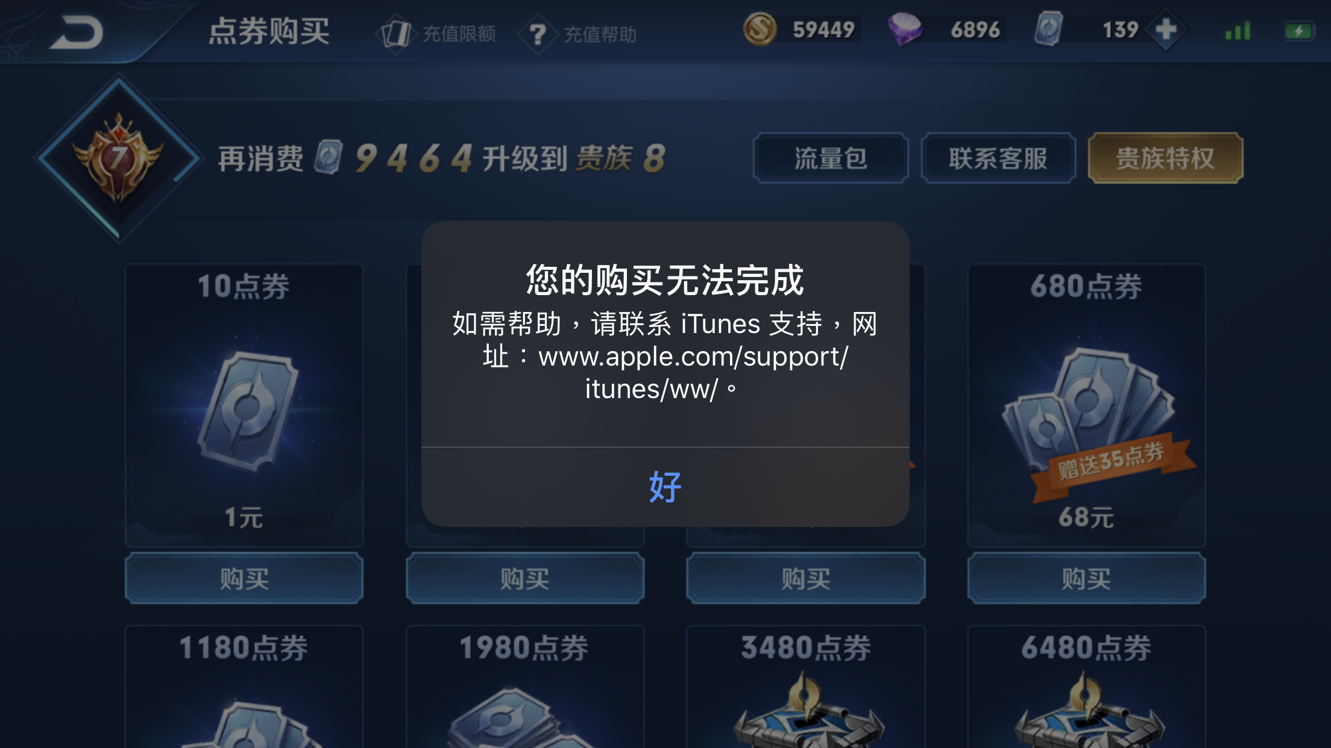Select the 6480点券 pack card

point(1086,687)
